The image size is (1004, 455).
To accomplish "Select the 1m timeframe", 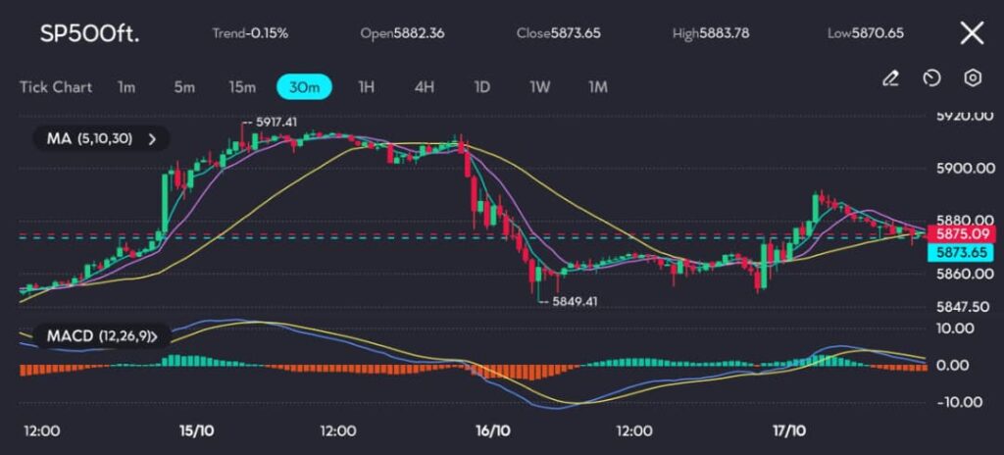I will click(x=125, y=86).
